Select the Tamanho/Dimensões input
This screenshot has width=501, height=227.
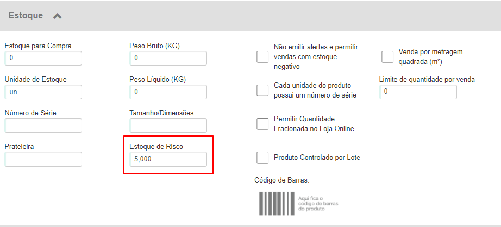pos(168,126)
